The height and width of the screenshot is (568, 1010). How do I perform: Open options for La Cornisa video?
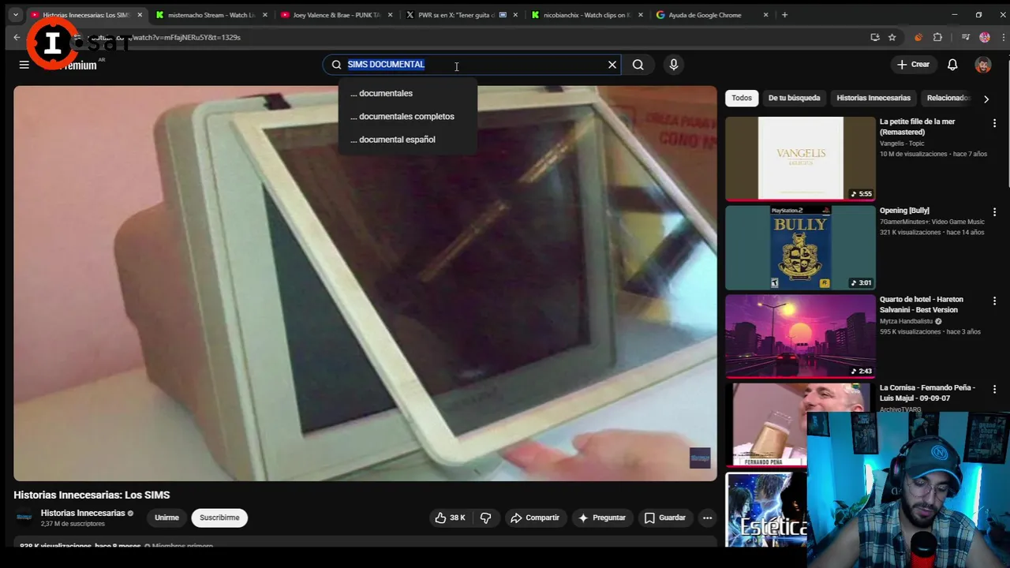pos(994,390)
